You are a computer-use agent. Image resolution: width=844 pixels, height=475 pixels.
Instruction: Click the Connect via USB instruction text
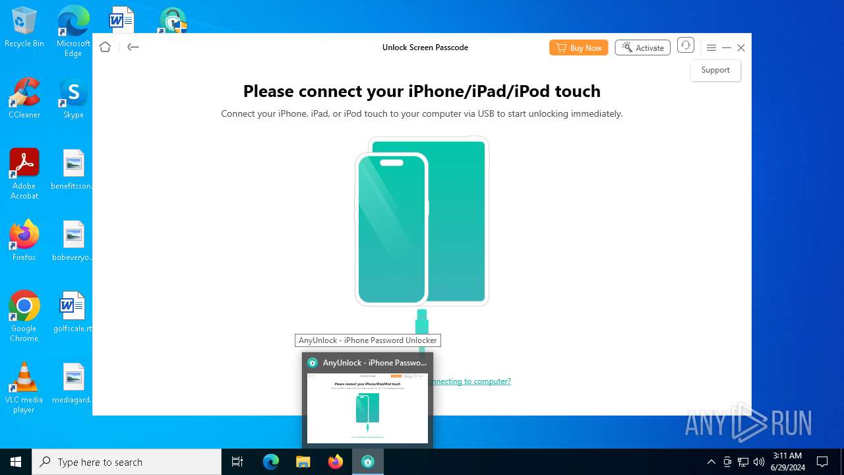point(422,113)
